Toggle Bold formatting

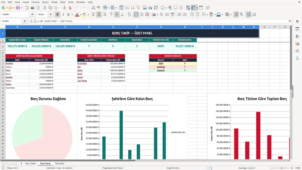pos(58,15)
